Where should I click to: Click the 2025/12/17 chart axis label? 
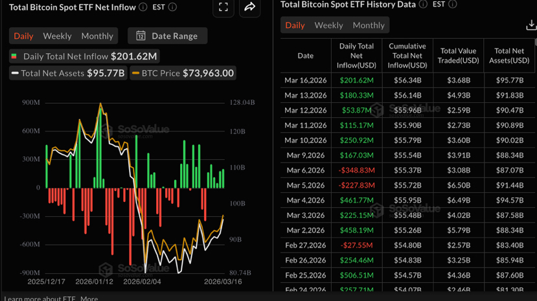(46, 282)
